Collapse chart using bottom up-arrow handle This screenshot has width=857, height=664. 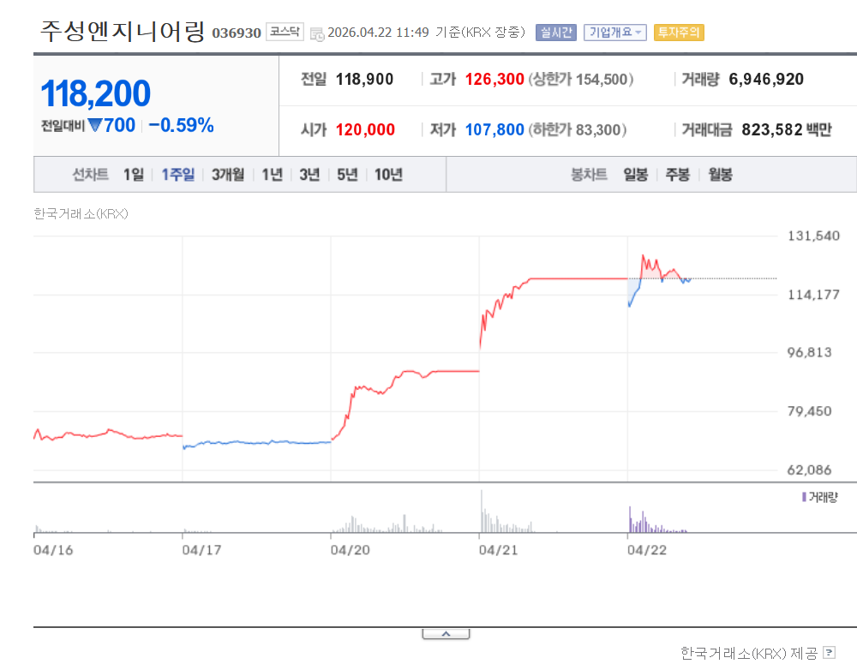pyautogui.click(x=446, y=634)
